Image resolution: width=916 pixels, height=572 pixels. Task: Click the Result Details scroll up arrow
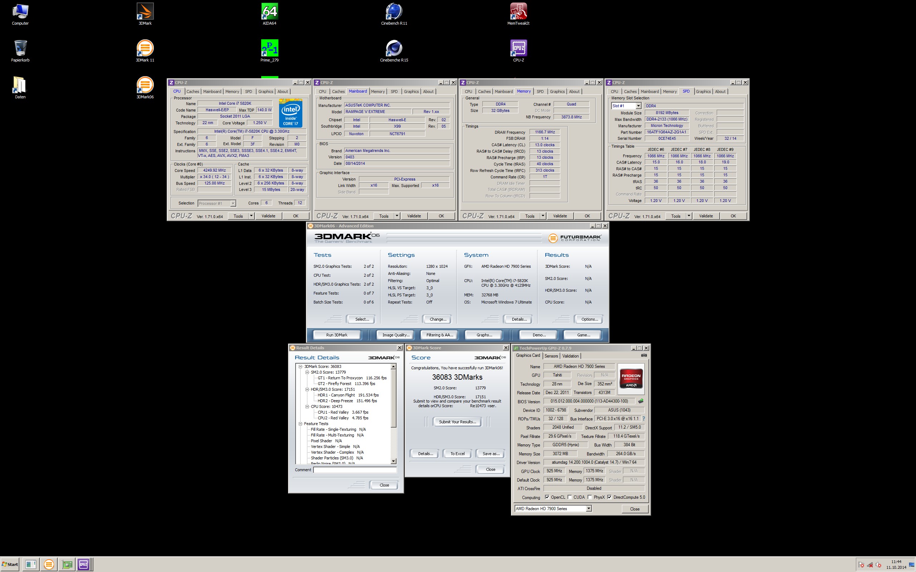[x=393, y=366]
